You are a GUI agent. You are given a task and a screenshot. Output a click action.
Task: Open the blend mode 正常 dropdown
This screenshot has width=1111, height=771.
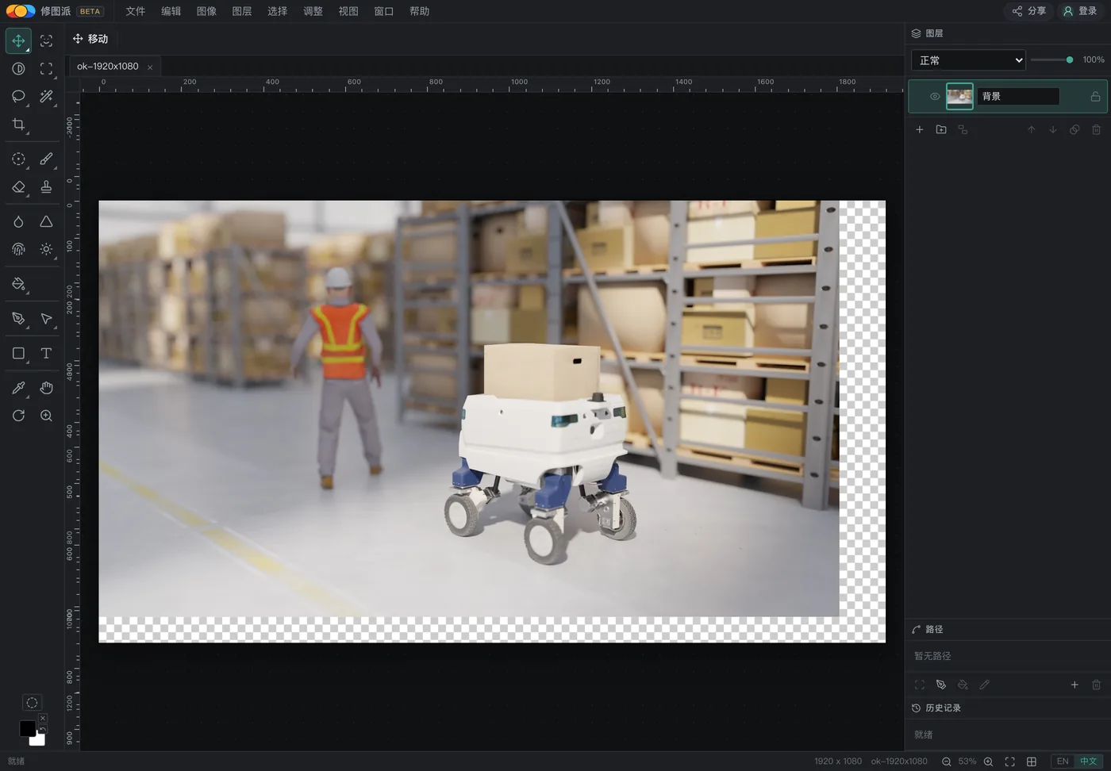click(968, 60)
